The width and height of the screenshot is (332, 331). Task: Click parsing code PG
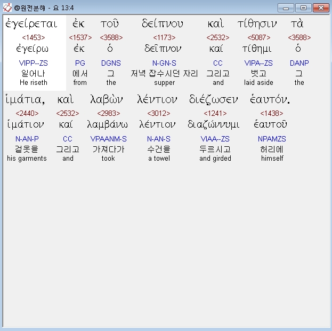pos(80,63)
